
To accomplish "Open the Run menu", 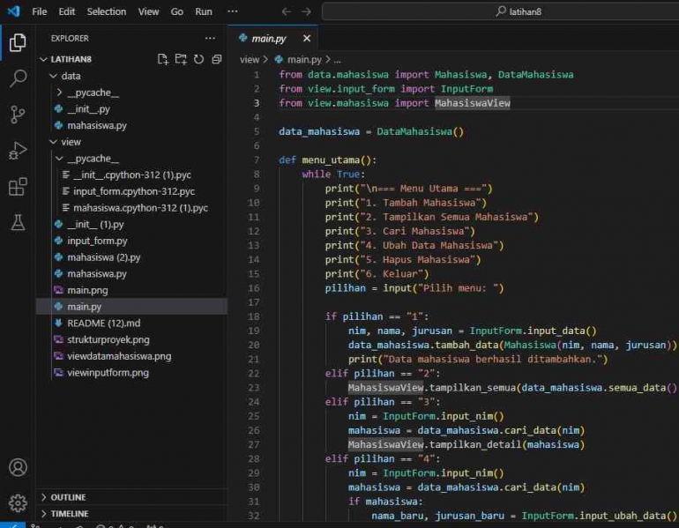I will [x=204, y=11].
